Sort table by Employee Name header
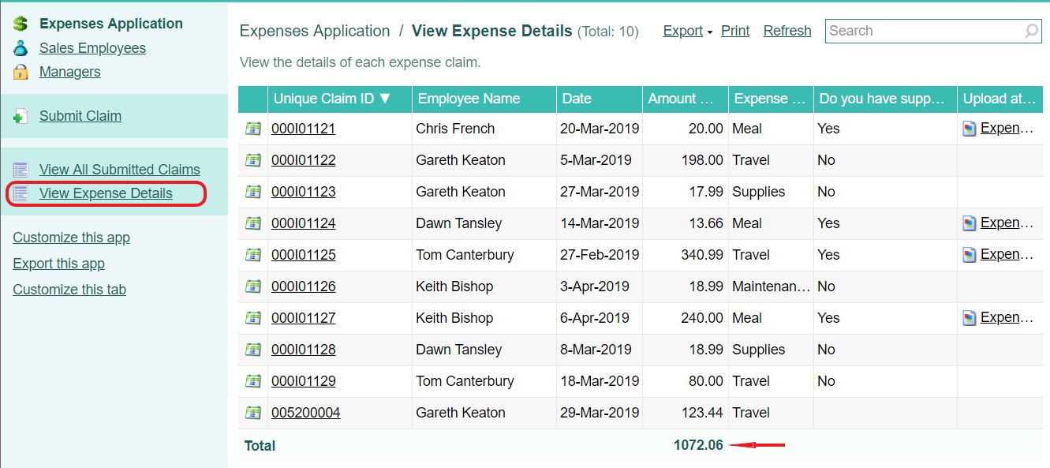The width and height of the screenshot is (1050, 468). point(469,99)
